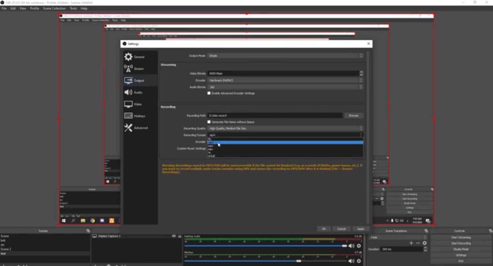Choose mp4 from format list

285,142
